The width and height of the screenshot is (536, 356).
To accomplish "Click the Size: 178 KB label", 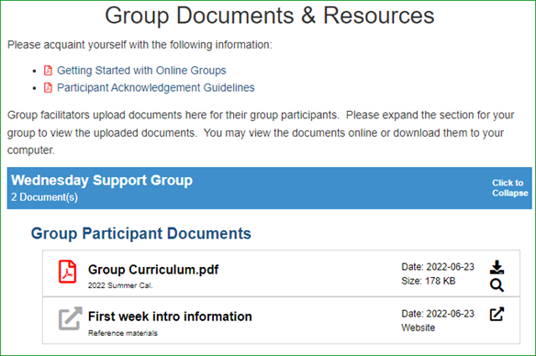I will (x=429, y=281).
